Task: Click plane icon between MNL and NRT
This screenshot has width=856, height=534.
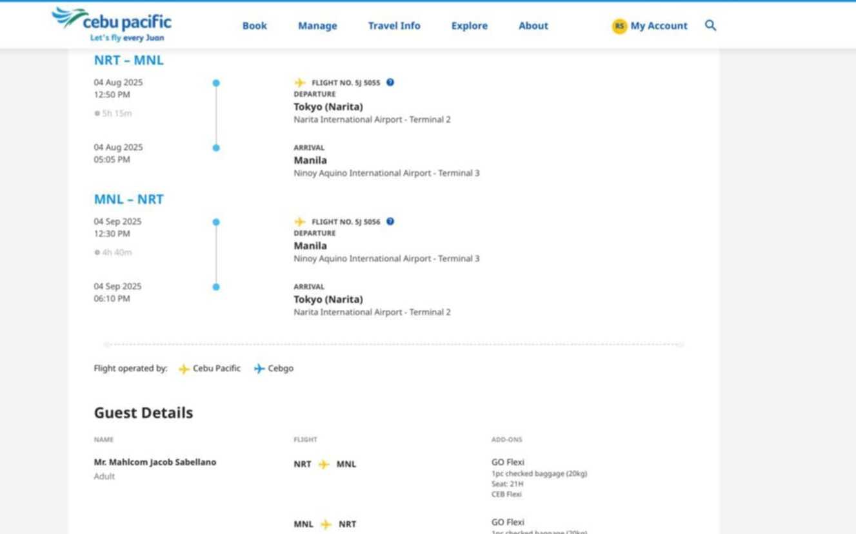Action: [326, 524]
